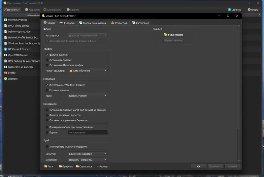Click the scrollbar down arrow in options
The width and height of the screenshot is (264, 177).
[x=239, y=161]
